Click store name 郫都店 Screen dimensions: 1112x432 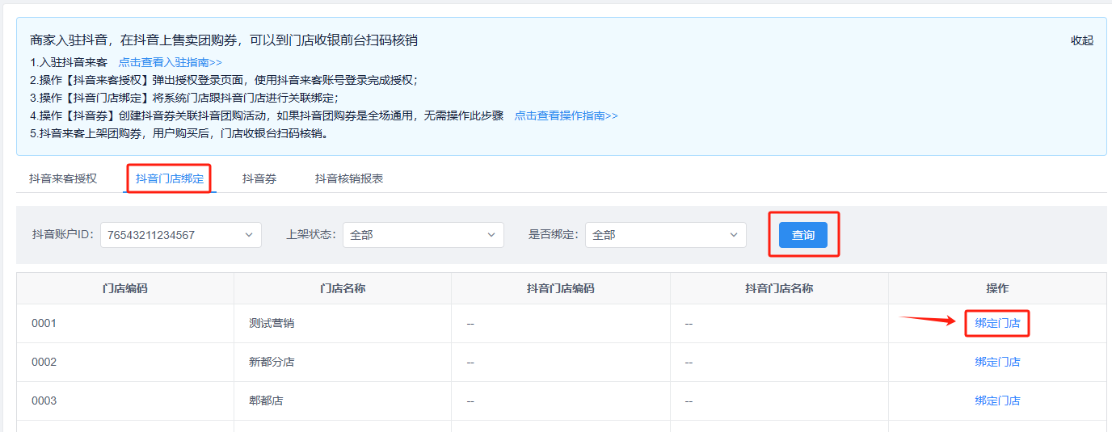click(266, 401)
